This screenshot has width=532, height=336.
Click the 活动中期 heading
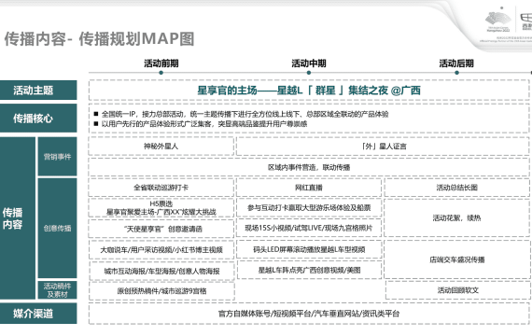point(309,63)
